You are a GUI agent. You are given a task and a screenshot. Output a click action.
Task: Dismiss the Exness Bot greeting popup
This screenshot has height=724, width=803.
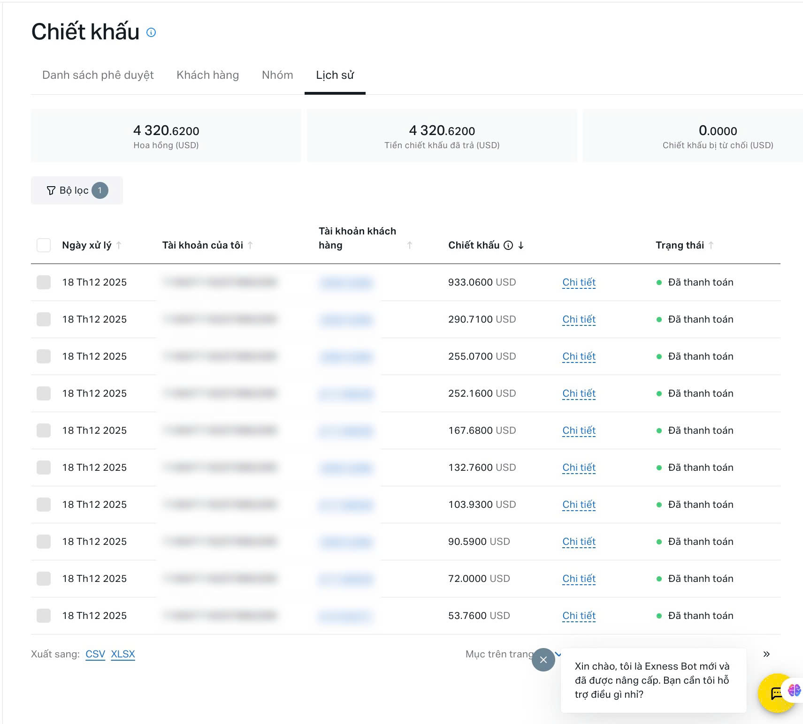(543, 660)
